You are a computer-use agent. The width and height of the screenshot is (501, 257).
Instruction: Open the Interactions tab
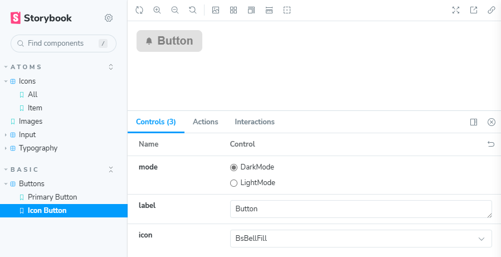[x=255, y=122]
